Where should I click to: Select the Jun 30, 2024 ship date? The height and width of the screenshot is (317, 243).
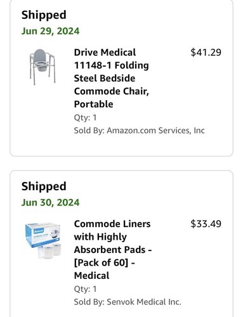(50, 202)
